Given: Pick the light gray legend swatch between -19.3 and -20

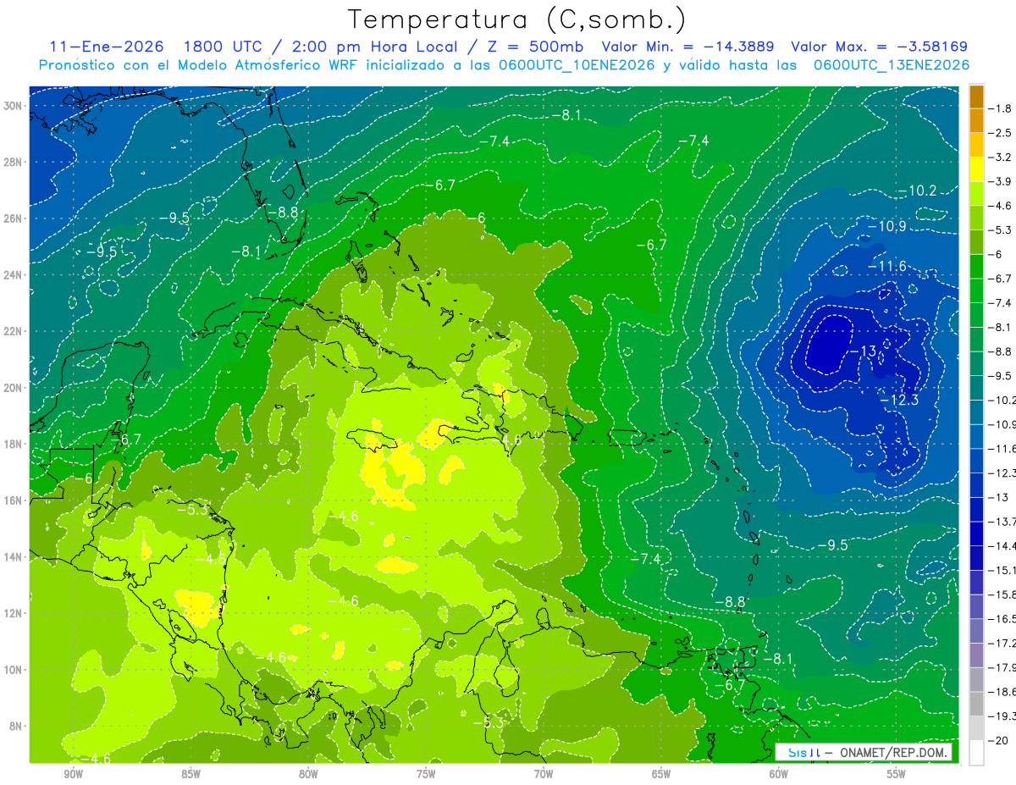Looking at the screenshot, I should tap(976, 728).
